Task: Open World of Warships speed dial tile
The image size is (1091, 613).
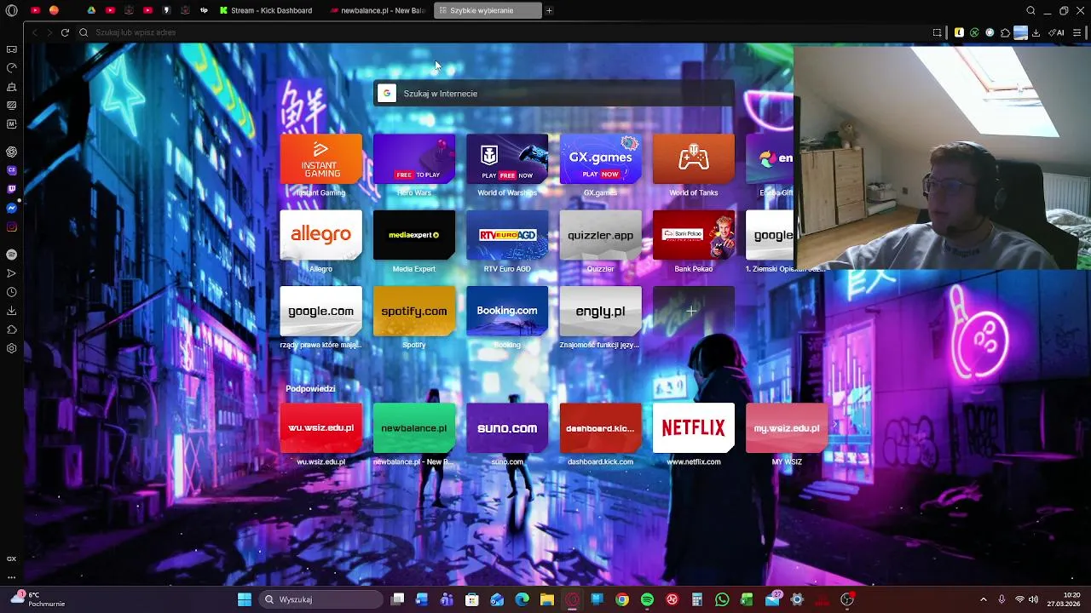Action: coord(507,159)
